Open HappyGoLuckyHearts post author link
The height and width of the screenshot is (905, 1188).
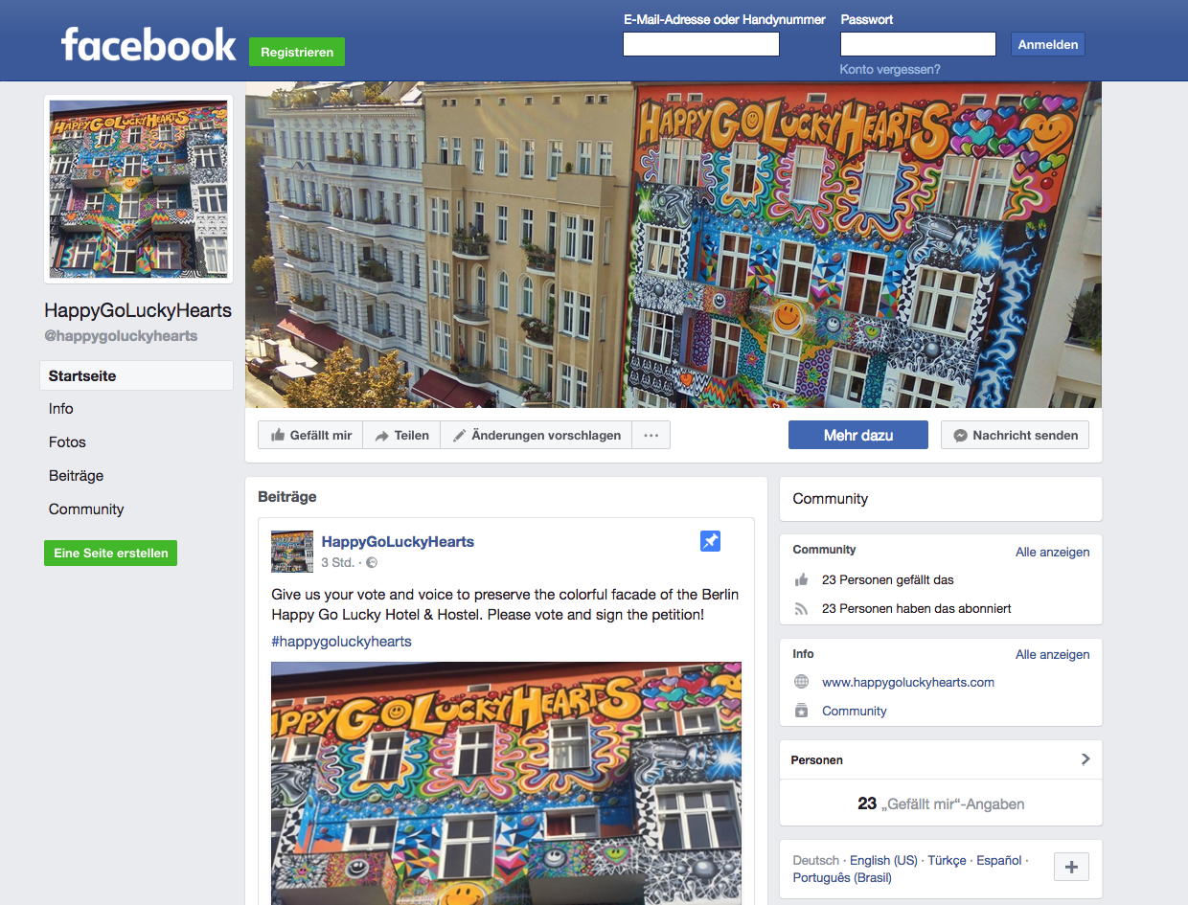398,542
